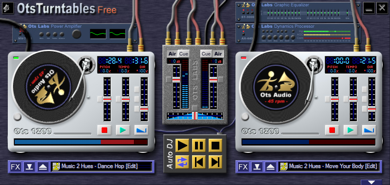Click the left deck red stop button
390x185 pixels.
(104, 130)
